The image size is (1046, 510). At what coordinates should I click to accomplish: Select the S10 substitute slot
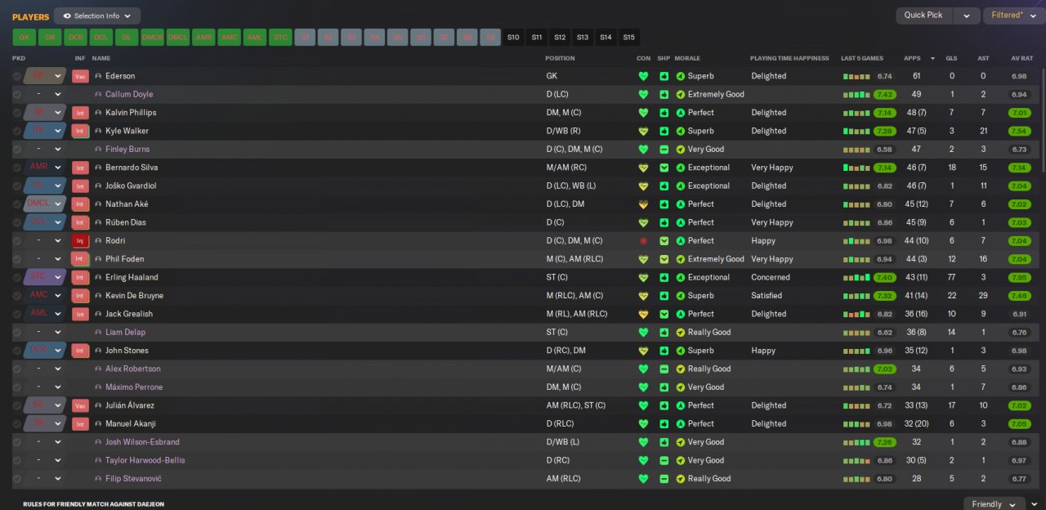click(x=513, y=37)
